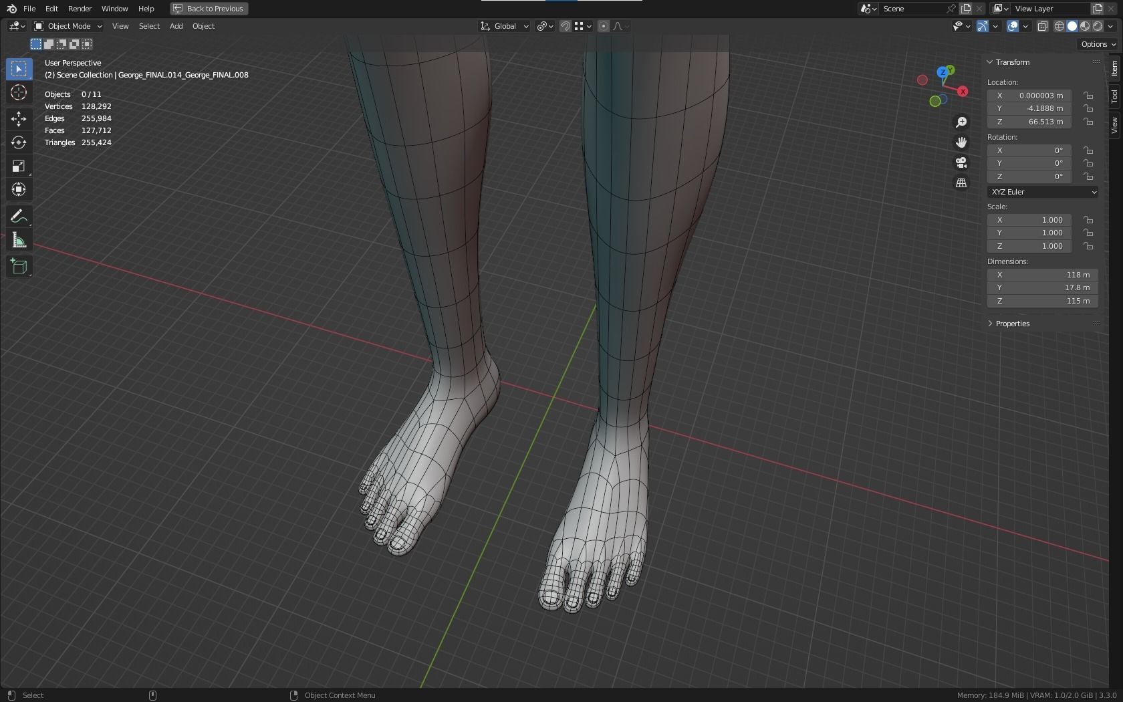Lock the Scale Y value
This screenshot has height=702, width=1123.
click(1088, 233)
